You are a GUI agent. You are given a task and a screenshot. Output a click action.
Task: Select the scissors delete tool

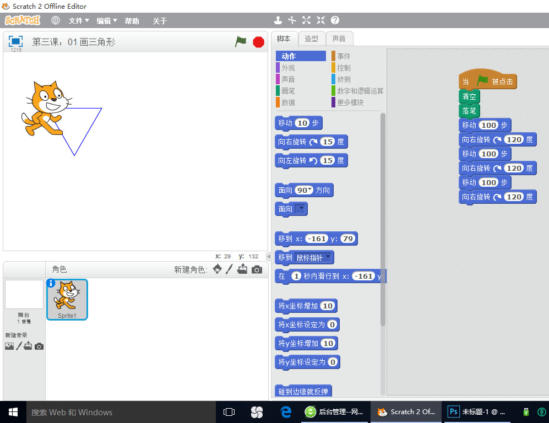(x=292, y=20)
